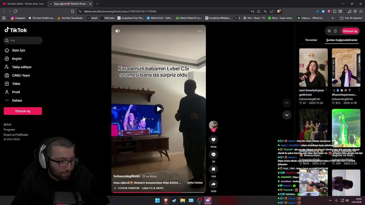Click the TikTok coin icon beside 'Oturum aç'

pos(329,31)
